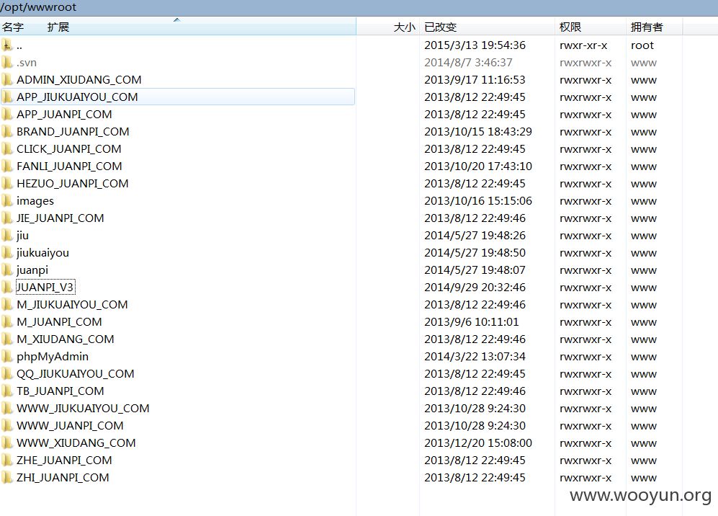Click the CLICK_JUANPI_COM folder icon
Image resolution: width=718 pixels, height=516 pixels.
[7, 149]
